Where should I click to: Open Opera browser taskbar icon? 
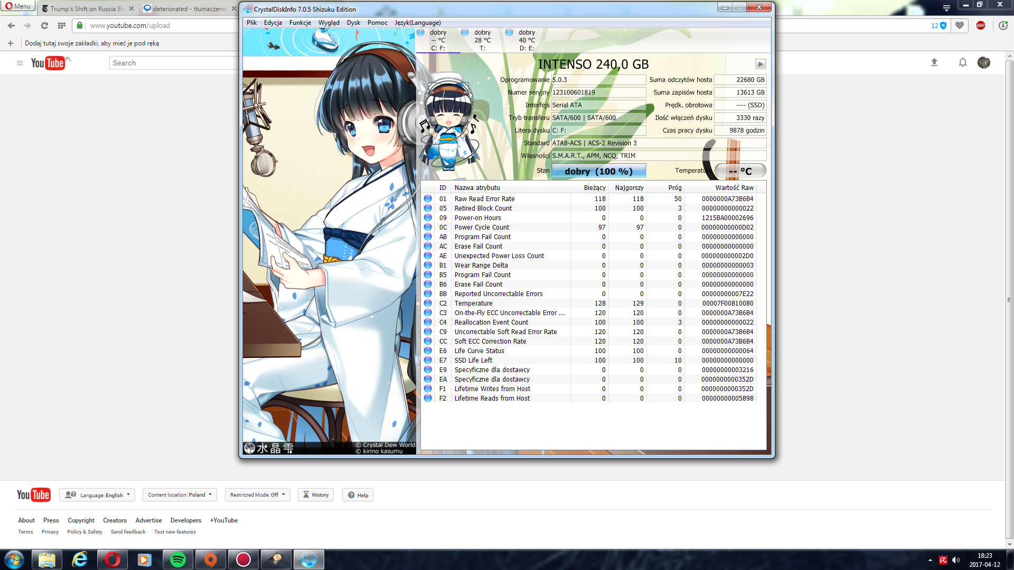pyautogui.click(x=112, y=559)
